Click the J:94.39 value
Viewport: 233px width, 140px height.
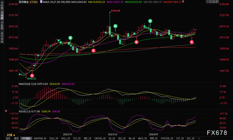pos(56,111)
